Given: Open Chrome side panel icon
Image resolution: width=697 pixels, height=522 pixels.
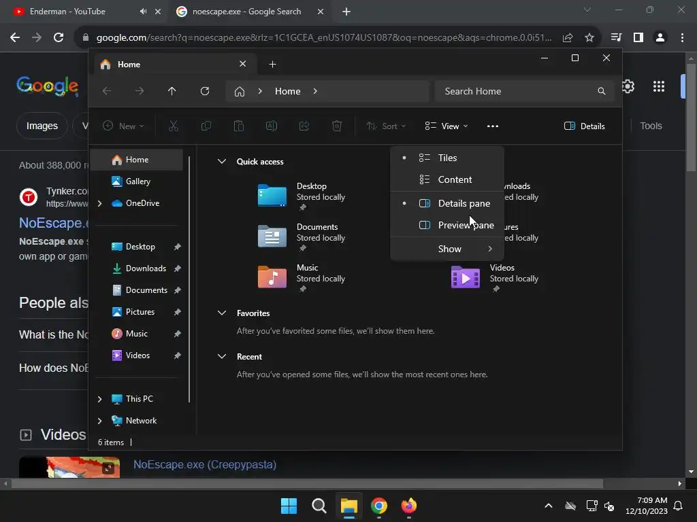Looking at the screenshot, I should pyautogui.click(x=638, y=38).
